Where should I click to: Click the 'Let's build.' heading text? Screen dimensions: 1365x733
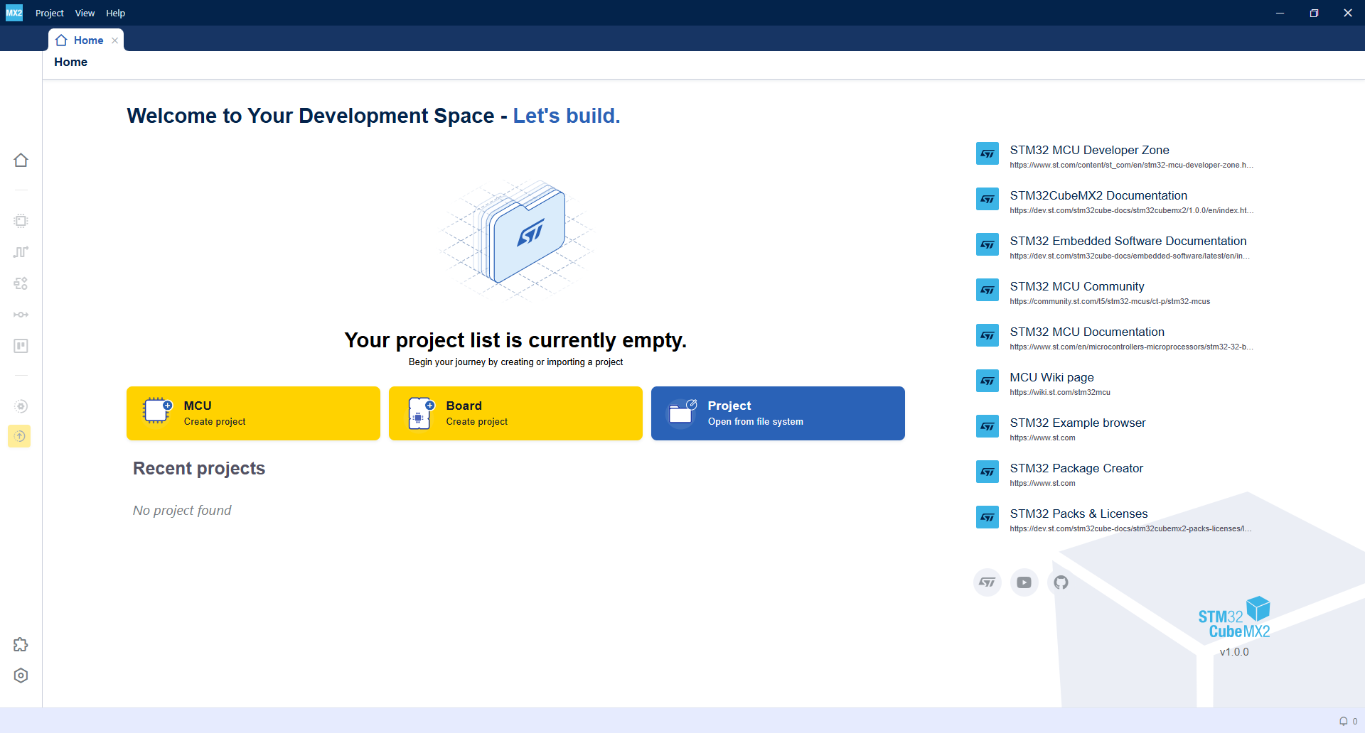click(x=567, y=116)
